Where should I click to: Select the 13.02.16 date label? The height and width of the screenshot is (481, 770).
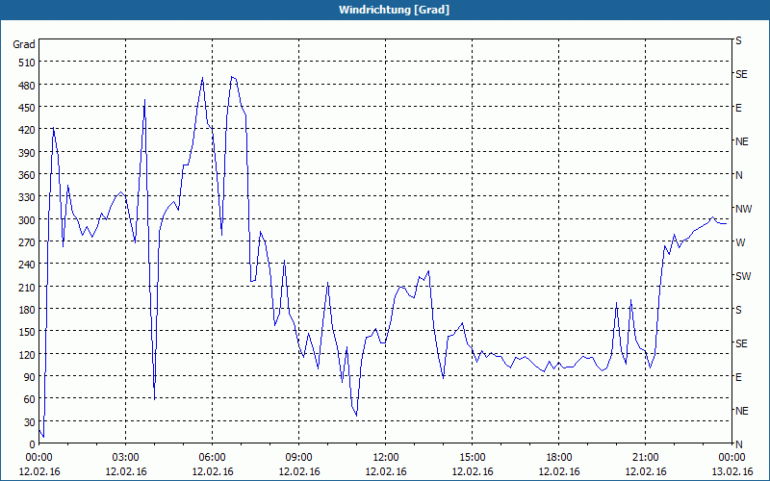(731, 471)
